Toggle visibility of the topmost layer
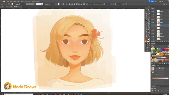 152,11
